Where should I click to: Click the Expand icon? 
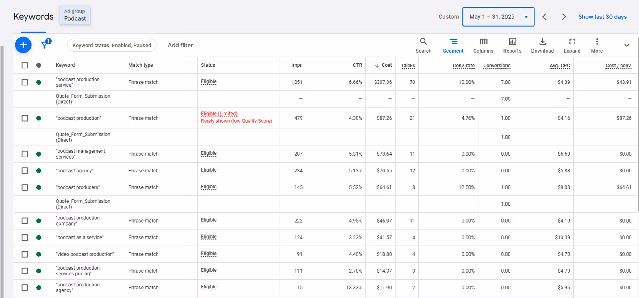click(572, 45)
